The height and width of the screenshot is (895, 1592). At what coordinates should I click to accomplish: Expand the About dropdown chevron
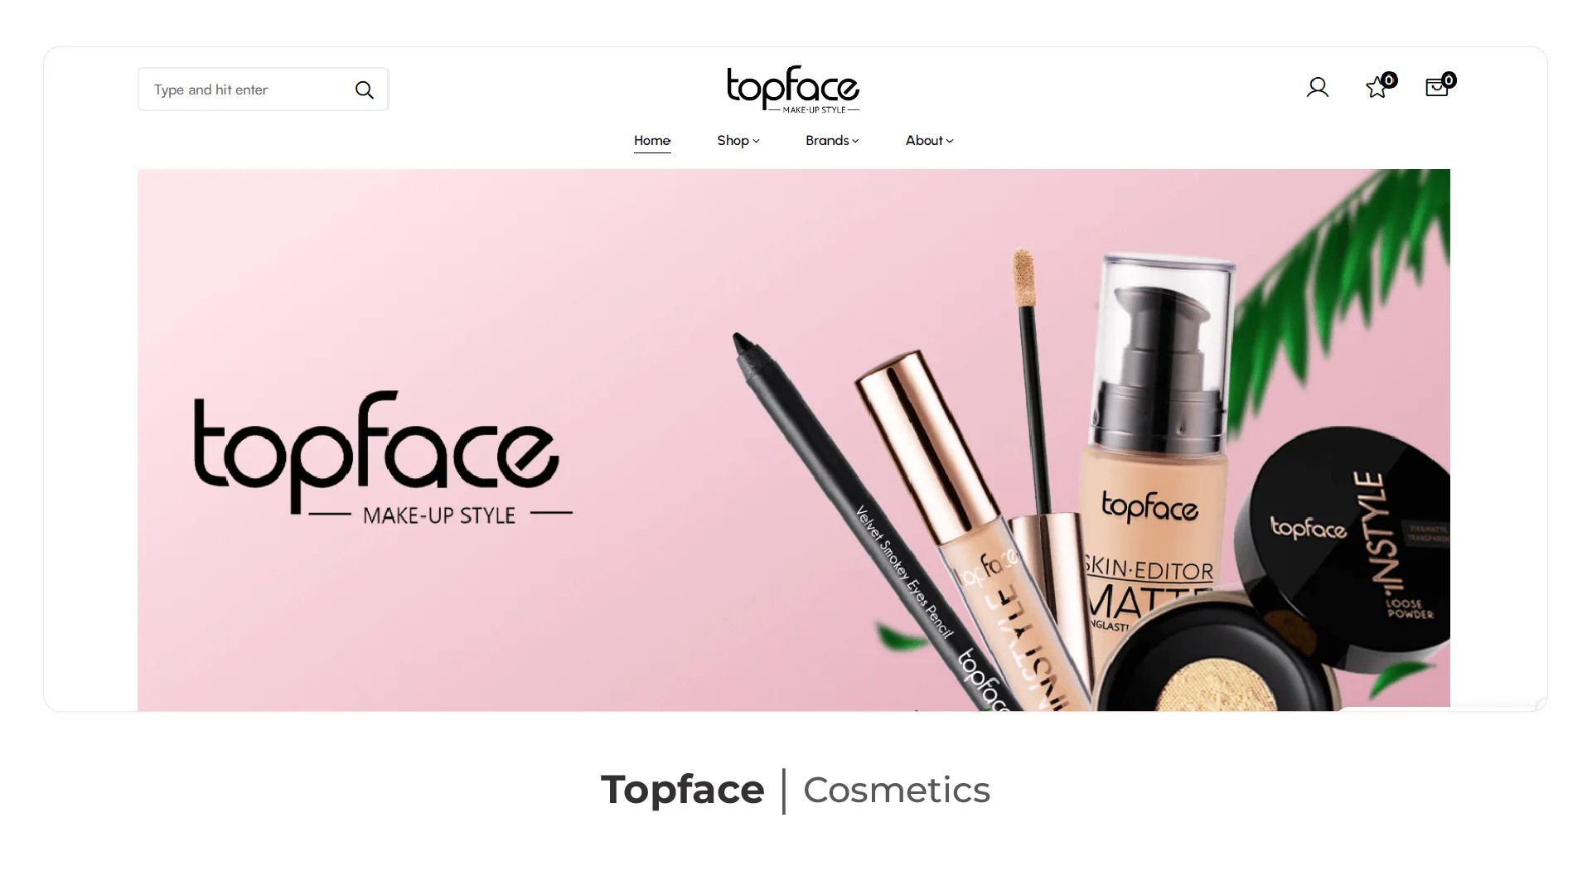[950, 142]
